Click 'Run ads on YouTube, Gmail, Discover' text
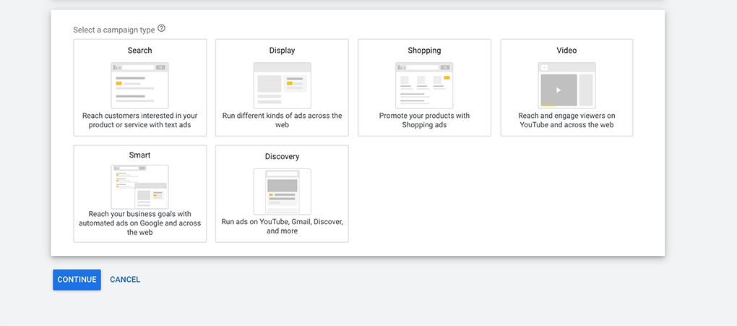 [282, 226]
